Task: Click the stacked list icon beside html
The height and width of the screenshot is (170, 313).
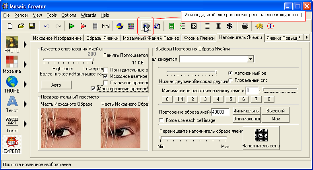Action: pyautogui.click(x=95, y=26)
